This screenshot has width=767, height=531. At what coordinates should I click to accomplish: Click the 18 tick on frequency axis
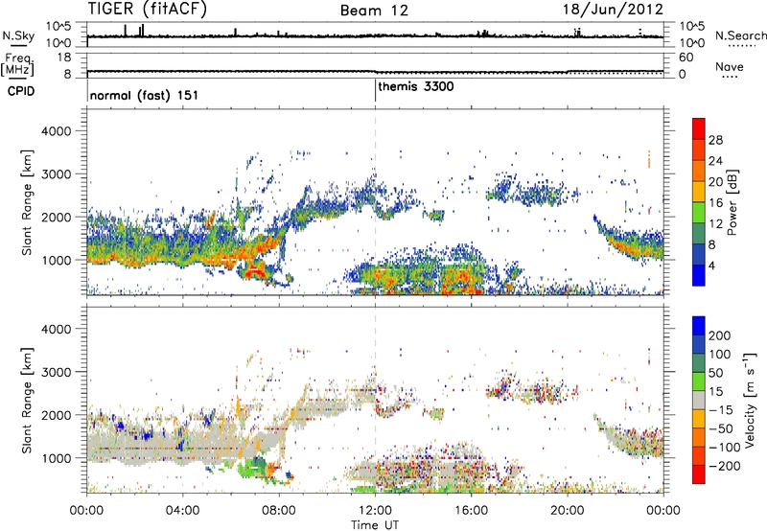[64, 58]
